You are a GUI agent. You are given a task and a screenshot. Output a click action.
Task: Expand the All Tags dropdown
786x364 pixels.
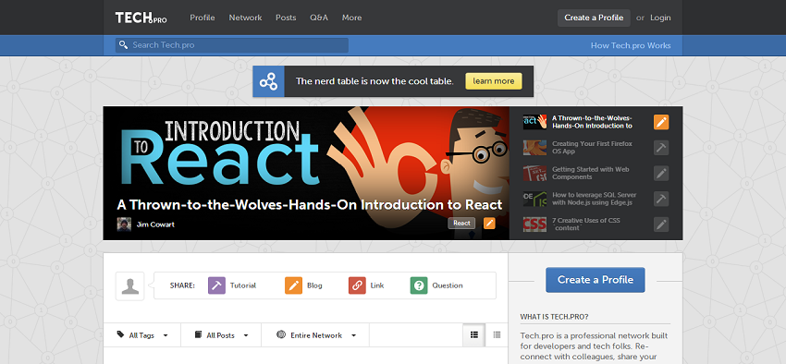click(x=141, y=335)
